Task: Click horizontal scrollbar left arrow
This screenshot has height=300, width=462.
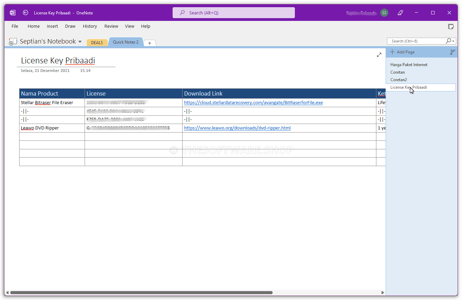Action: pos(7,292)
